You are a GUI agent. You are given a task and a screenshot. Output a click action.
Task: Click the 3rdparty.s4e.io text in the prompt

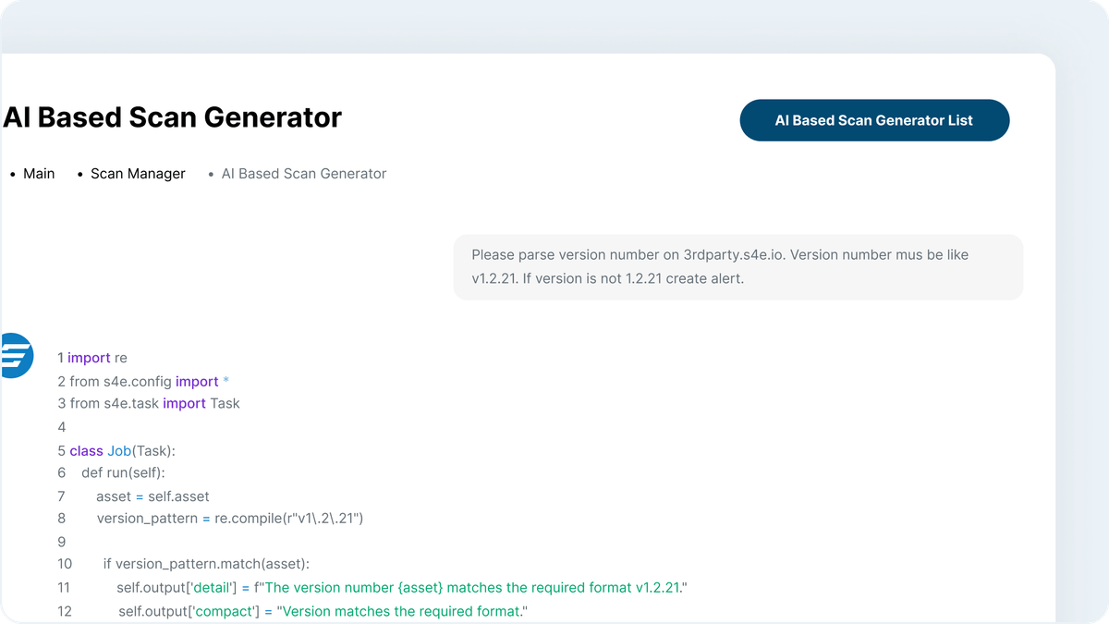coord(733,254)
